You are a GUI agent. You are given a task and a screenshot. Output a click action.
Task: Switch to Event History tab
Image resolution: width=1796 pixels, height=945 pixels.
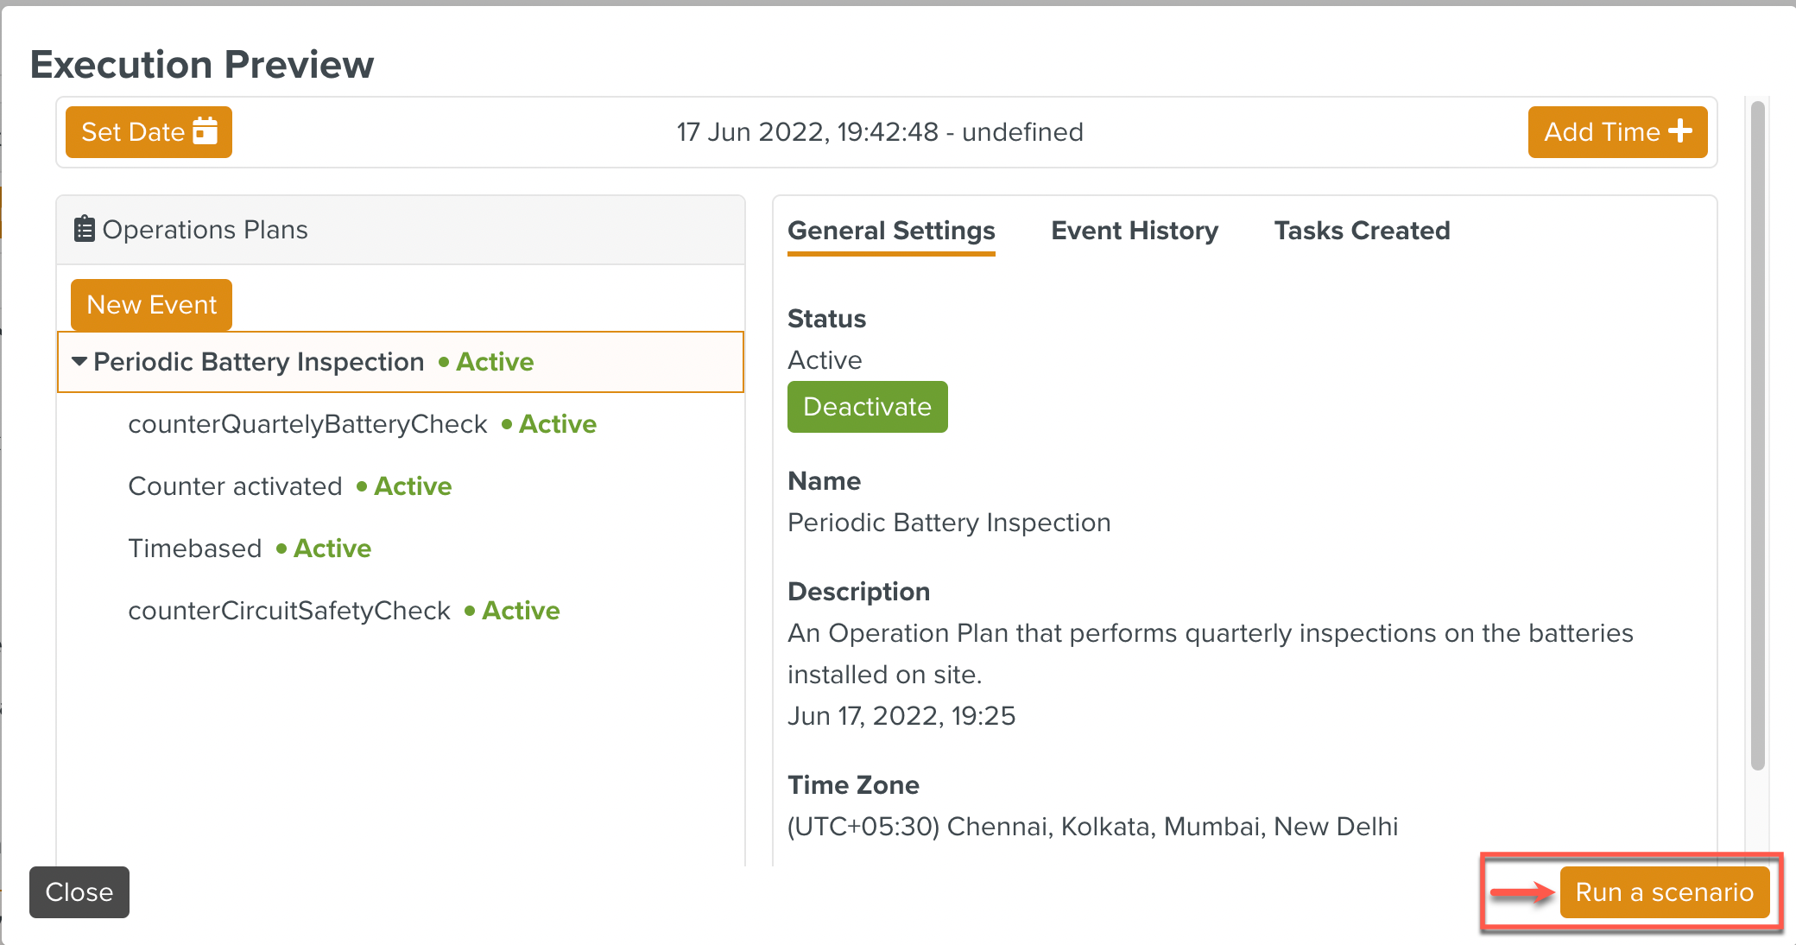pyautogui.click(x=1134, y=231)
